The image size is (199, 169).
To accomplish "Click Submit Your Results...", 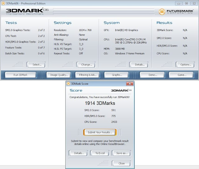I will coord(100,132).
